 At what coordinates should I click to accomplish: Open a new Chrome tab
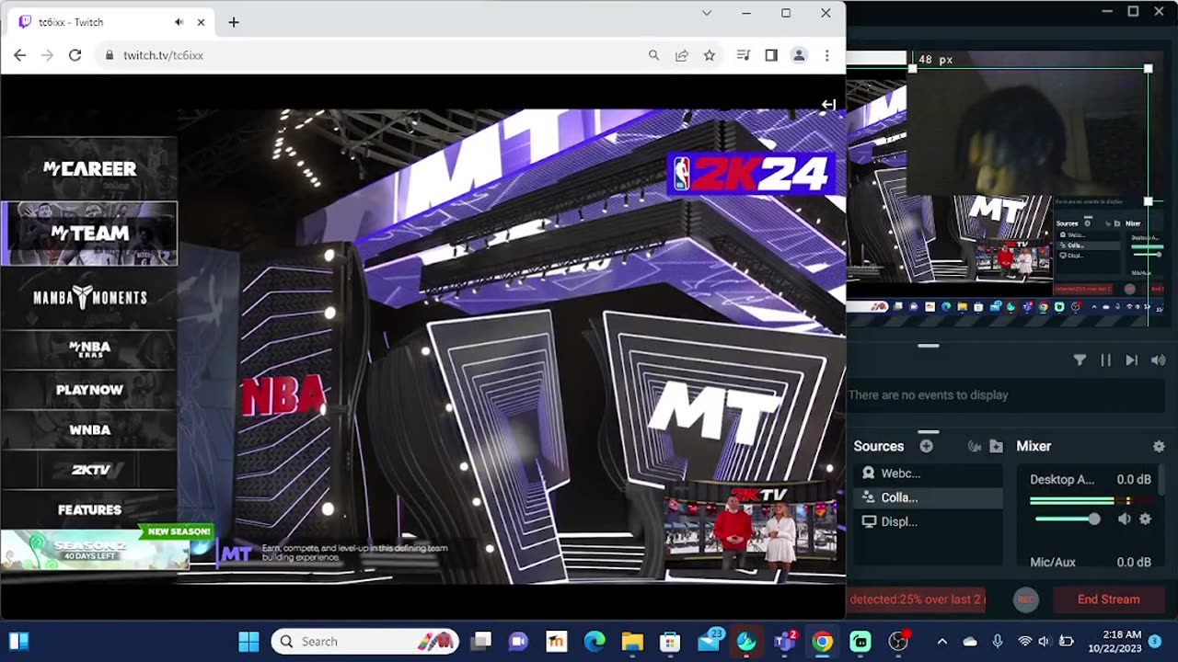(234, 22)
